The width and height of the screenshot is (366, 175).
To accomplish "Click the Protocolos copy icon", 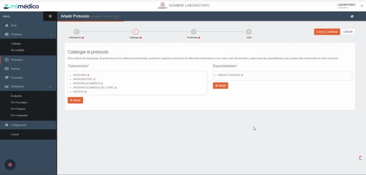I will point(6,60).
